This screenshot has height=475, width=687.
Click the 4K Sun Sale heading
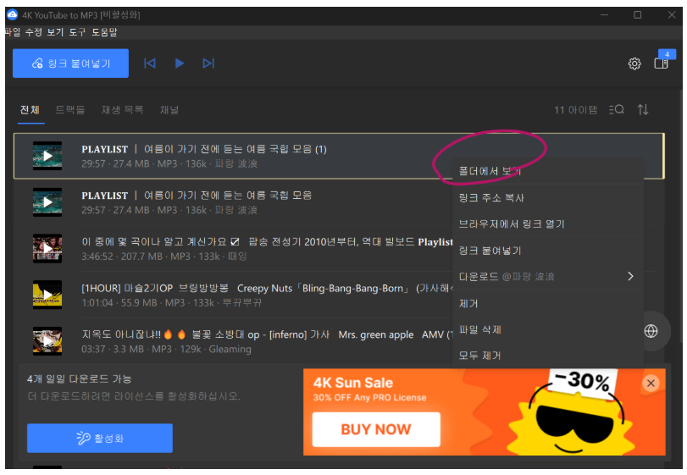353,383
